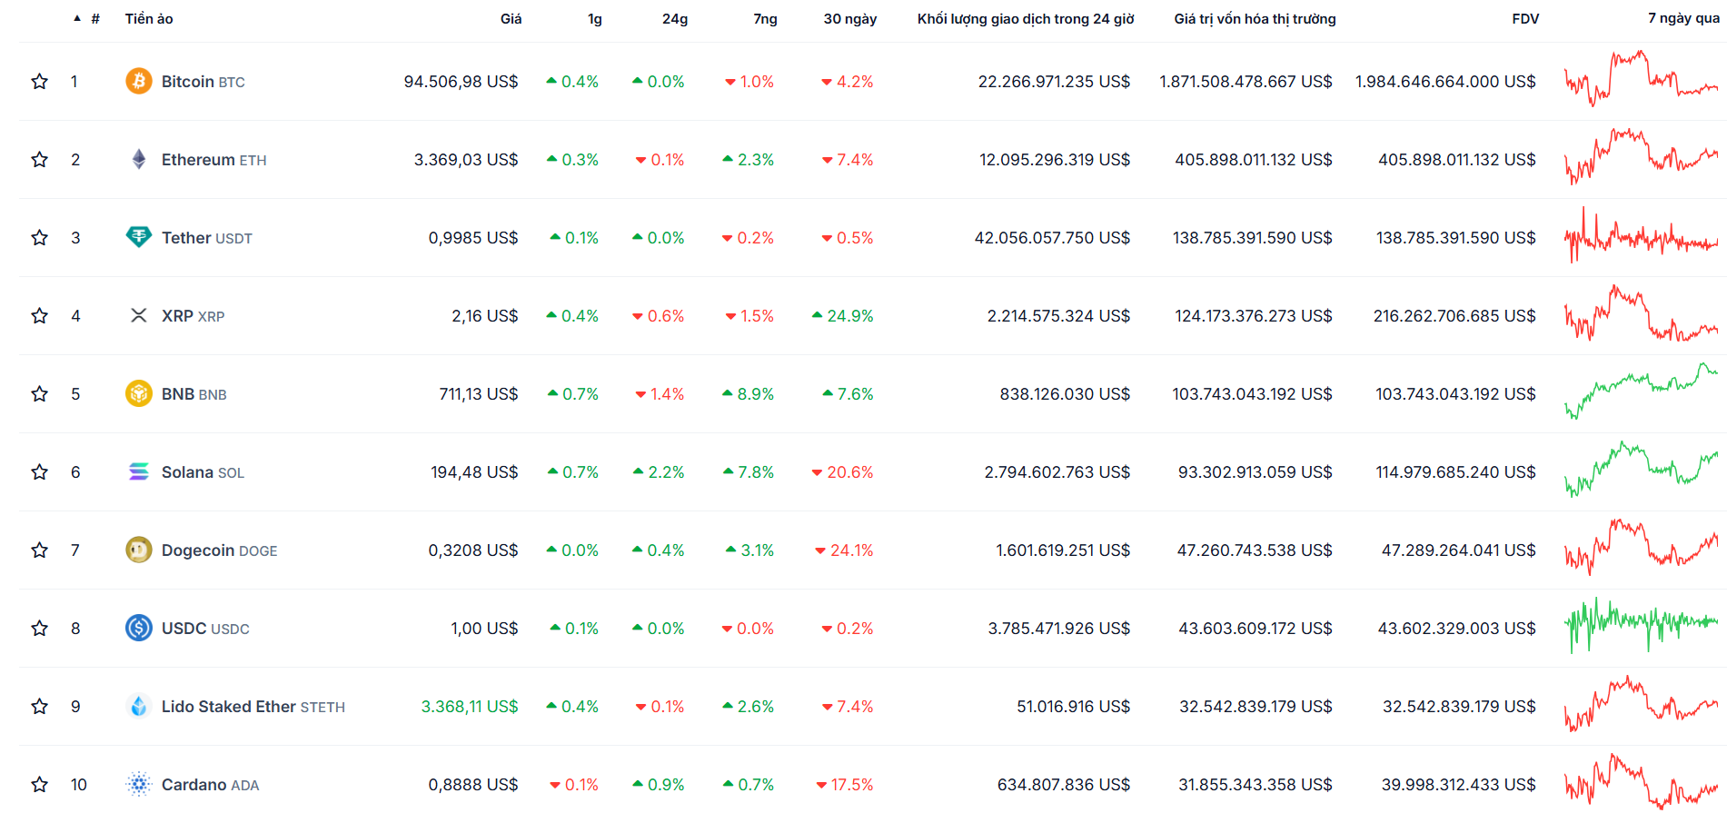Toggle the BNB favorite star
The width and height of the screenshot is (1727, 813).
pos(39,394)
